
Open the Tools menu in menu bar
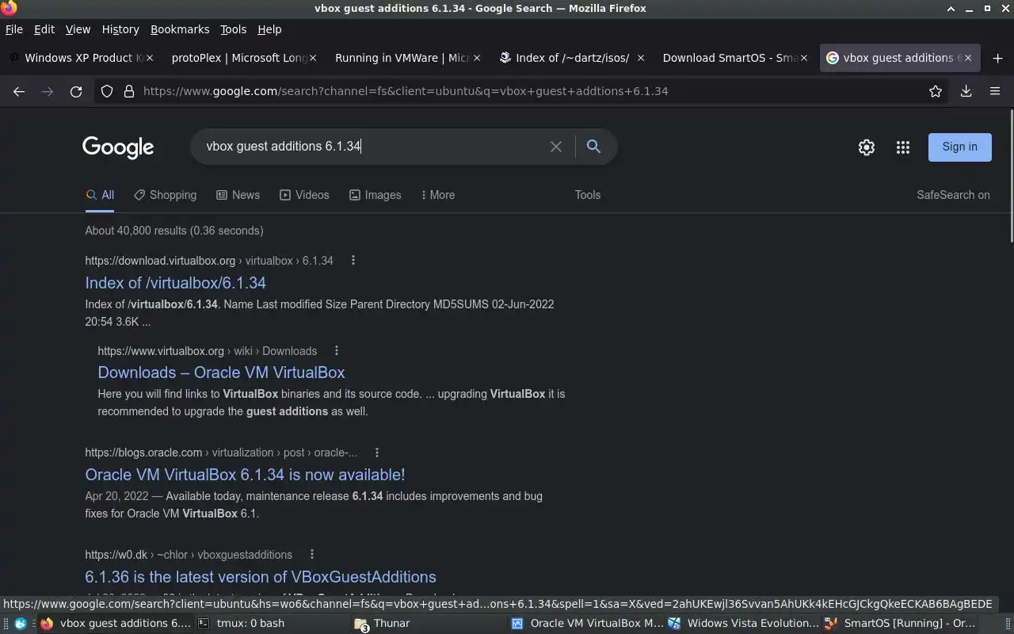[x=233, y=29]
